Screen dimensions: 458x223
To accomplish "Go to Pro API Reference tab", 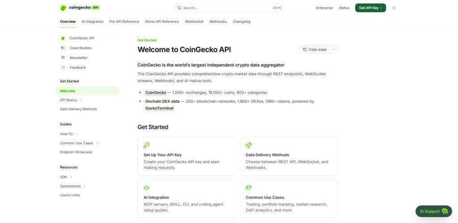I will [x=124, y=21].
